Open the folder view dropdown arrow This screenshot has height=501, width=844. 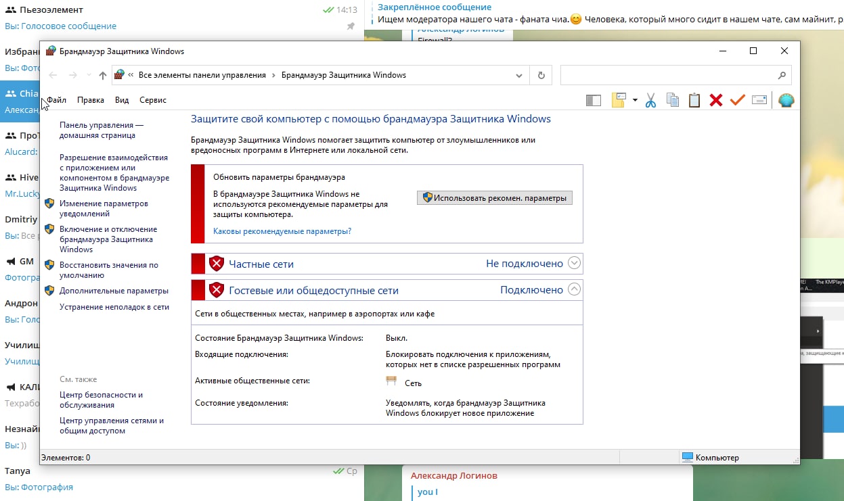(x=635, y=100)
